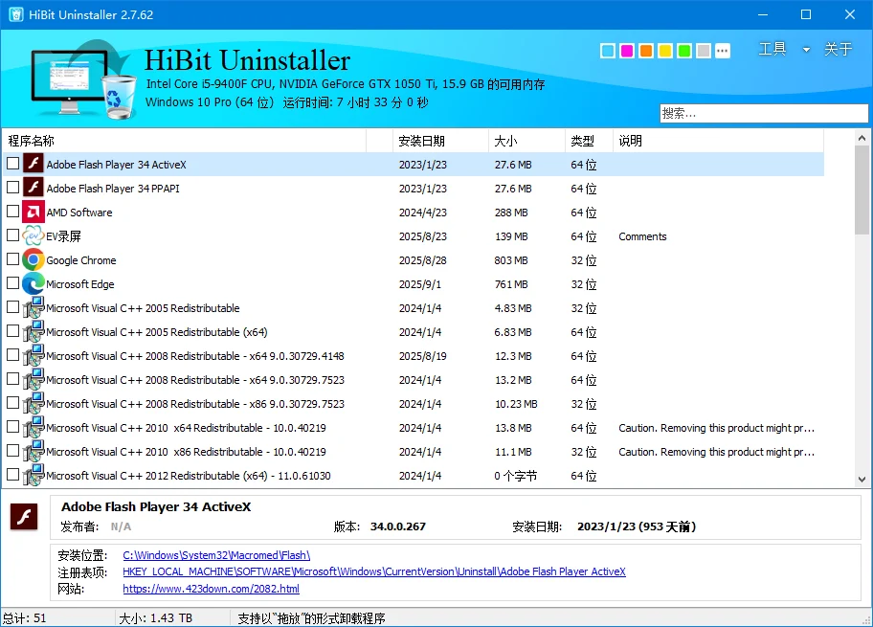The width and height of the screenshot is (873, 627).
Task: Apply the green color theme swatch
Action: click(x=684, y=52)
